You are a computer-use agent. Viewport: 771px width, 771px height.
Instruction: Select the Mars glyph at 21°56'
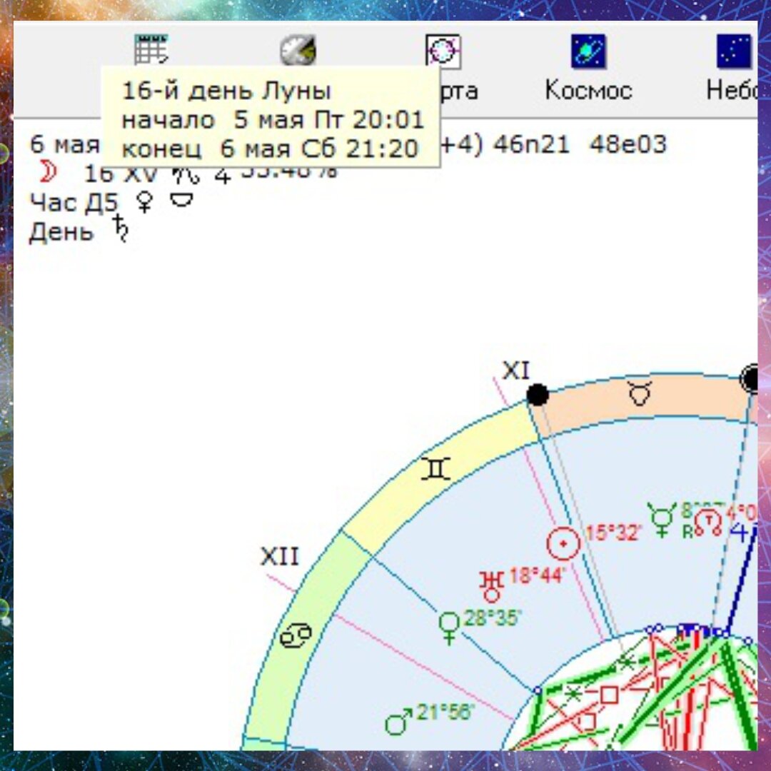pos(398,722)
